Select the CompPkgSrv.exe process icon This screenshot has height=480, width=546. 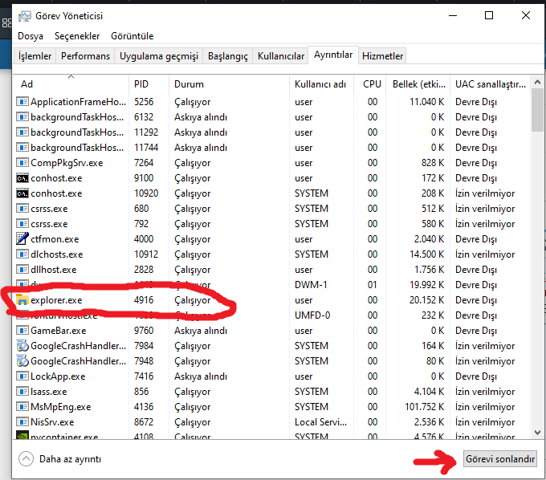pyautogui.click(x=22, y=163)
